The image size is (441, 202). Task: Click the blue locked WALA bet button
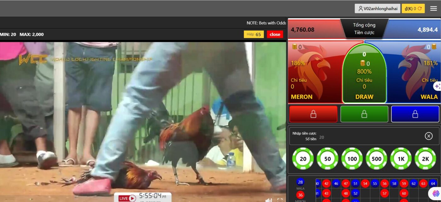(415, 114)
